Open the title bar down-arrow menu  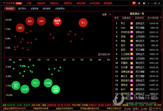coord(148,4)
